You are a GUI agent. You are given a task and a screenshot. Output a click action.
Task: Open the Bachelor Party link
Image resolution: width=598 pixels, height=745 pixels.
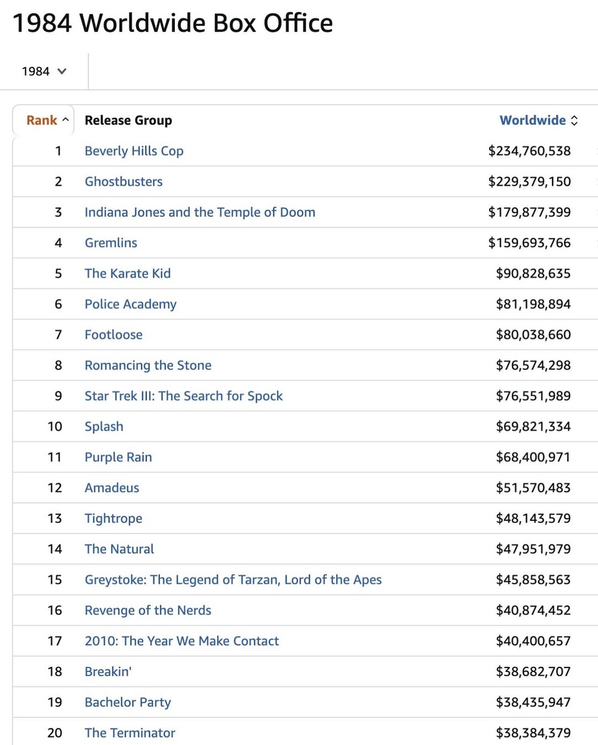[x=128, y=702]
